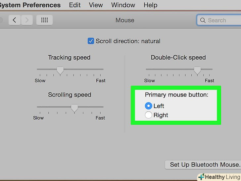Toggle Scroll direction natural checkbox

click(91, 41)
